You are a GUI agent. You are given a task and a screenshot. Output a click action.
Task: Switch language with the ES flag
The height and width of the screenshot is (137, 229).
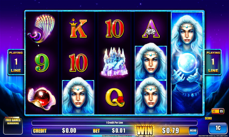218,111
